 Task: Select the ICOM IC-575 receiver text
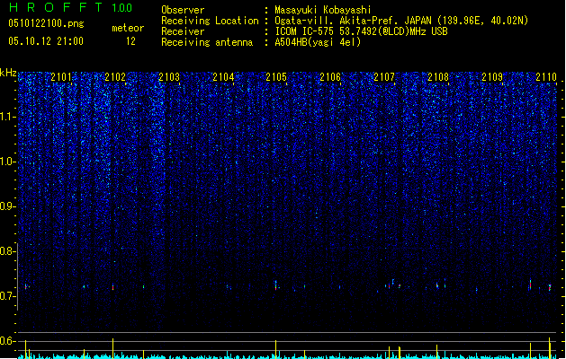[x=361, y=31]
